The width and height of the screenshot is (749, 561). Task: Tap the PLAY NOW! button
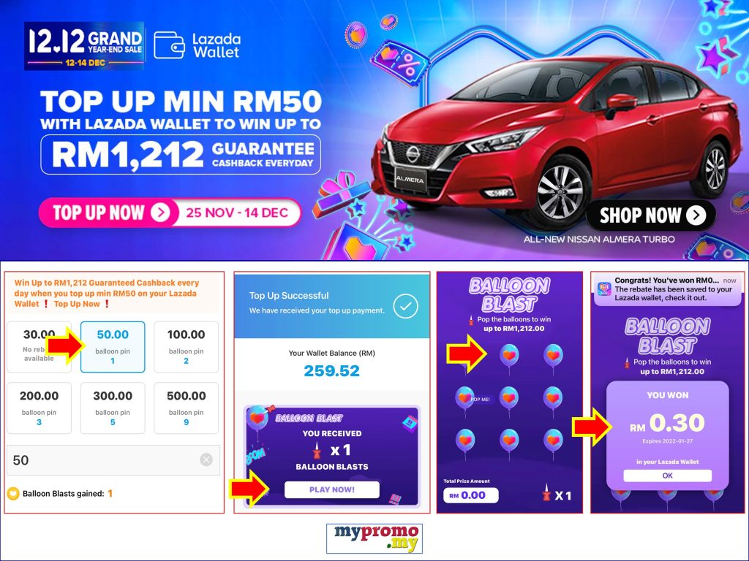(x=332, y=489)
